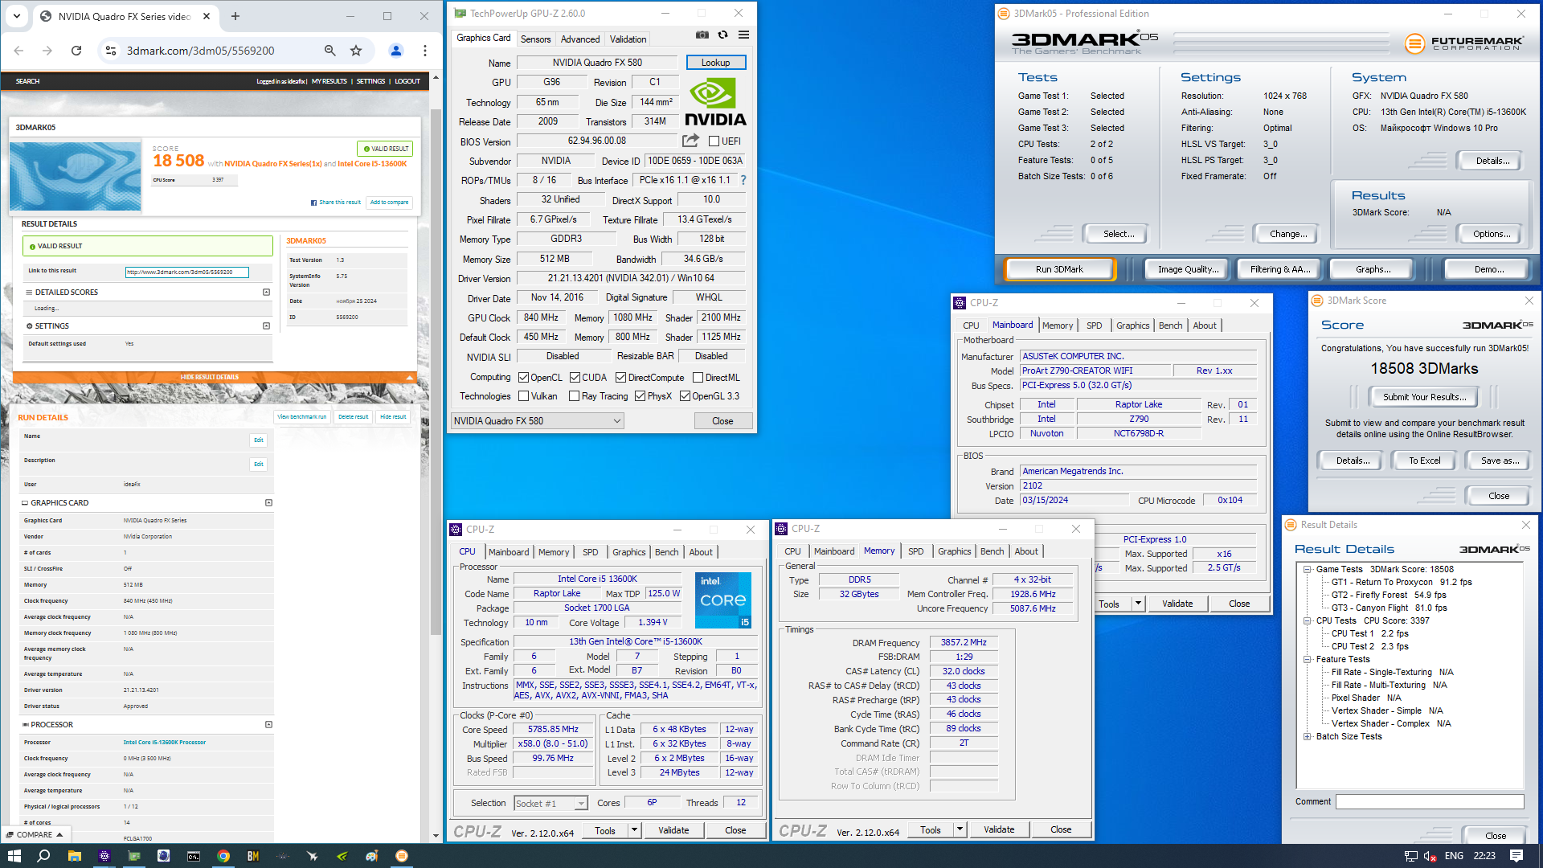The height and width of the screenshot is (868, 1543).
Task: Click the BIOS export share icon in GPU-Z
Action: (x=690, y=141)
